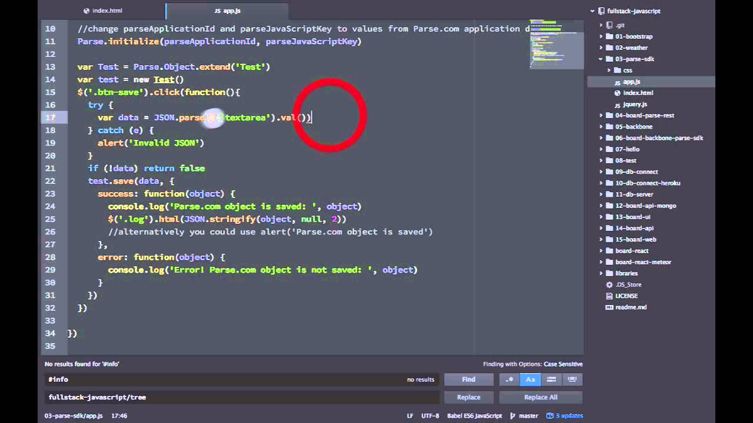Click the 15-board-web folder icon
Viewport: 753px width, 423px height.
(x=609, y=239)
